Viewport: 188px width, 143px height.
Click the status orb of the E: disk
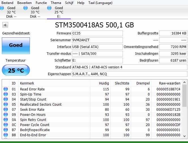pos(49,8)
